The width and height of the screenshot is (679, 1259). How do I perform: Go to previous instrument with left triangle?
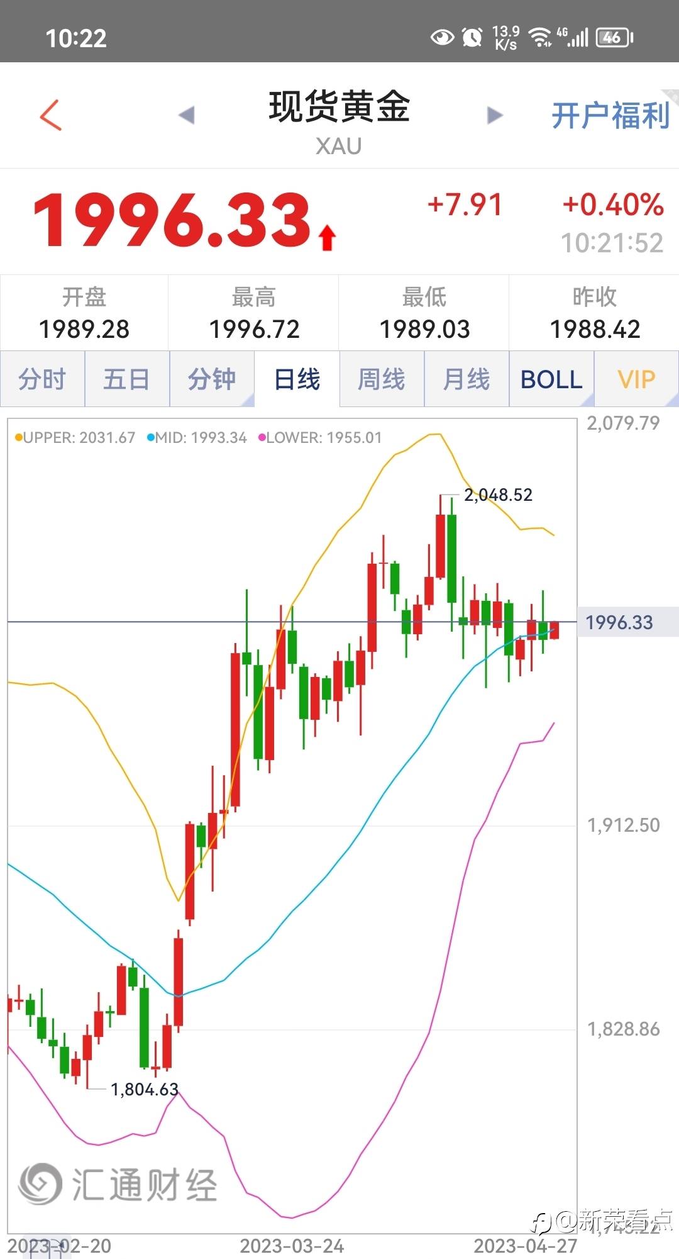(x=187, y=115)
